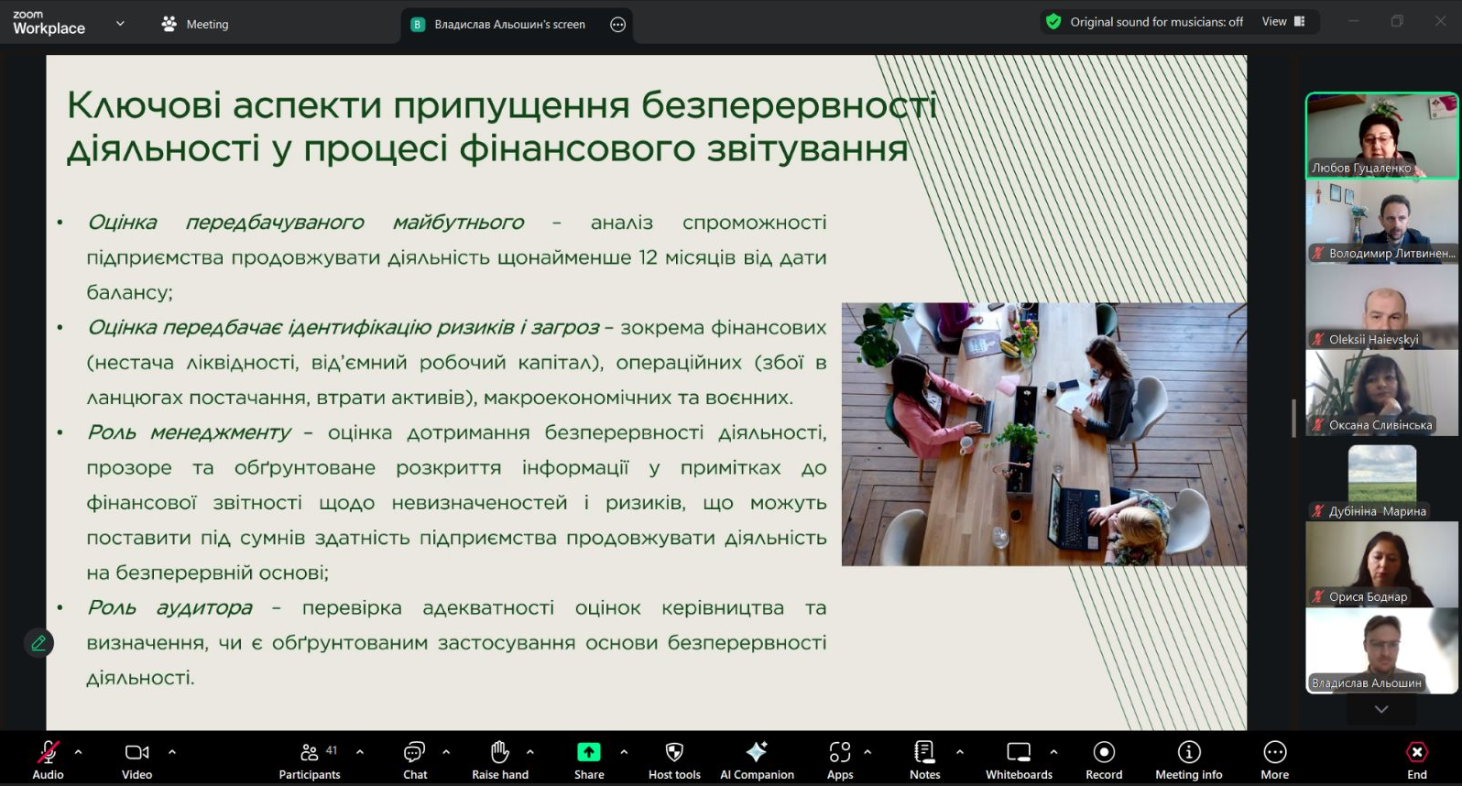Viewport: 1462px width, 786px height.
Task: Click the red End meeting button
Action: coord(1417,759)
